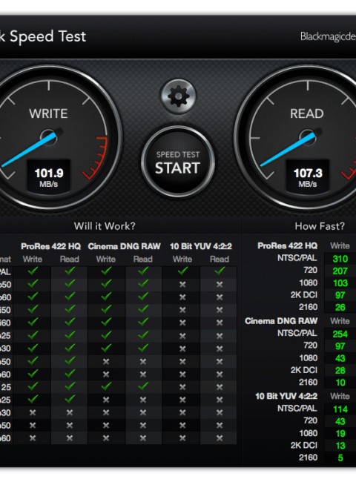Click the write speed value 101.9 MB/s
The width and height of the screenshot is (356, 482).
pos(49,177)
